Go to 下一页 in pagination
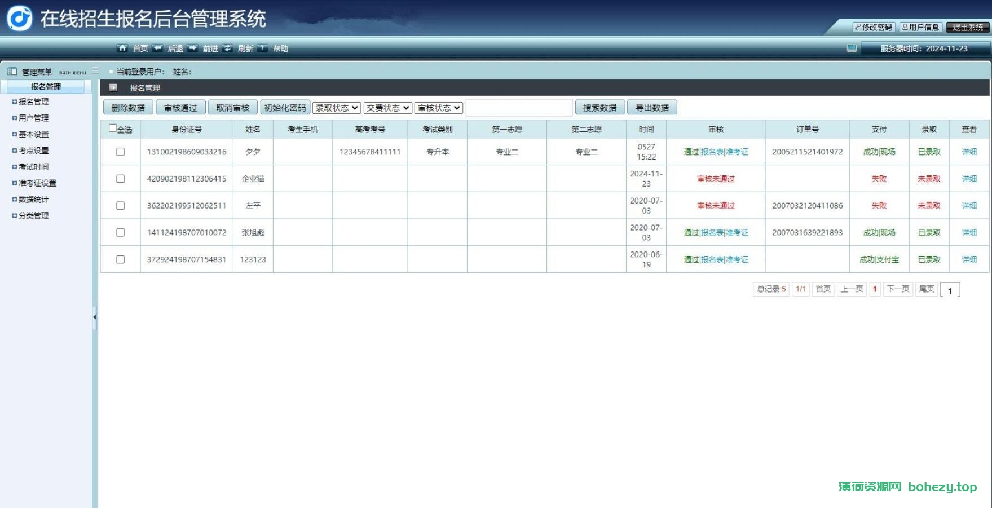The image size is (992, 508). (x=898, y=289)
